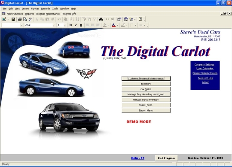Click the End Program button

166,158
